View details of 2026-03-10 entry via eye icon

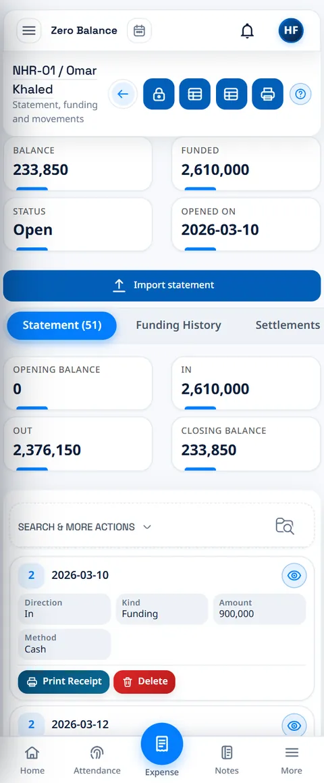294,576
